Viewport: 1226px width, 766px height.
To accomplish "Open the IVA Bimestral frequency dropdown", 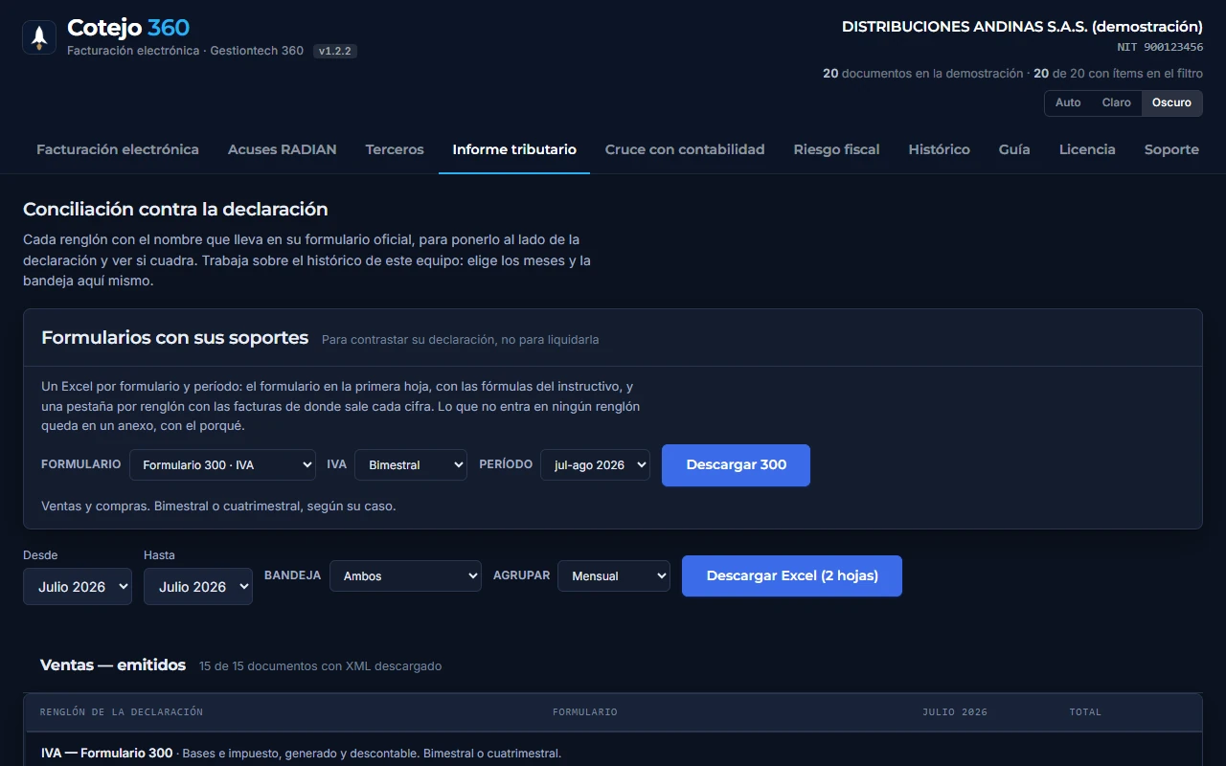I will pyautogui.click(x=411, y=464).
